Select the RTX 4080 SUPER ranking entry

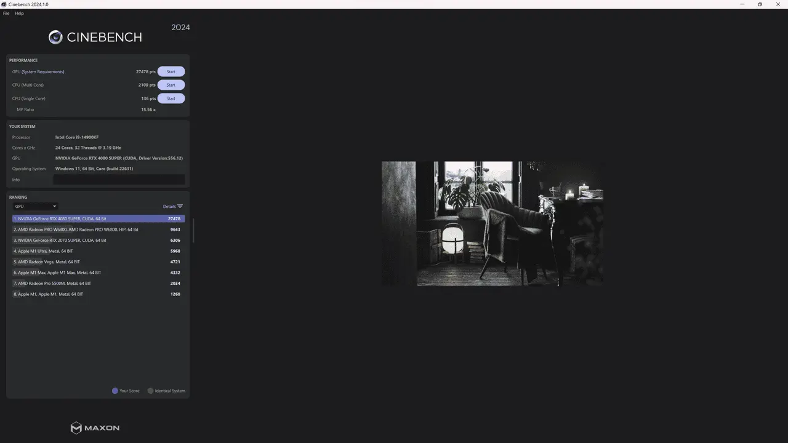pyautogui.click(x=98, y=219)
